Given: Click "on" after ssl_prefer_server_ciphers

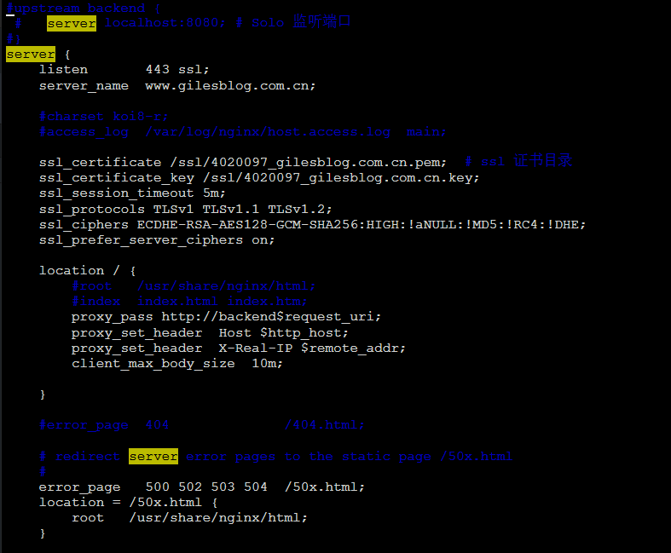Looking at the screenshot, I should coord(263,240).
